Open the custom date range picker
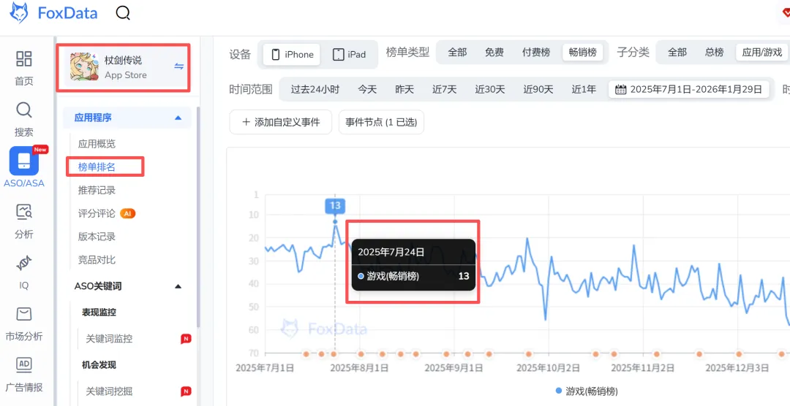The image size is (790, 406). pyautogui.click(x=689, y=90)
